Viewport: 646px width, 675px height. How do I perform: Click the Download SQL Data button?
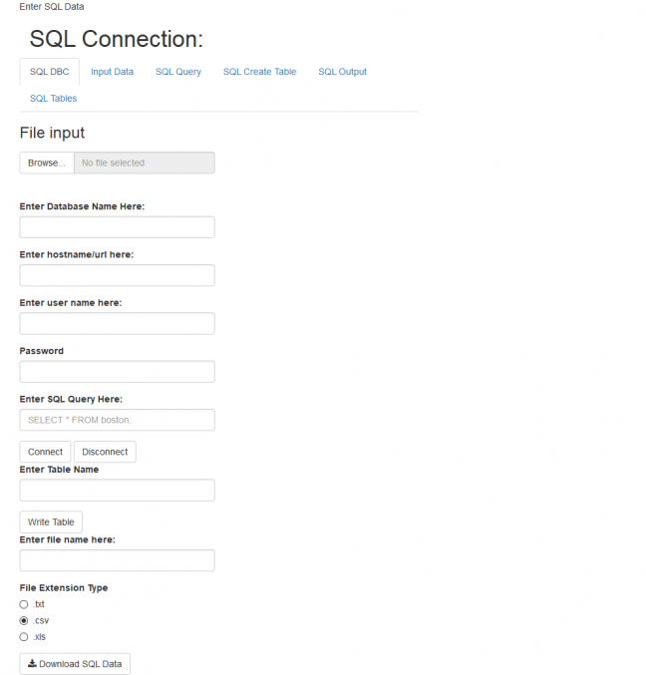pyautogui.click(x=75, y=664)
